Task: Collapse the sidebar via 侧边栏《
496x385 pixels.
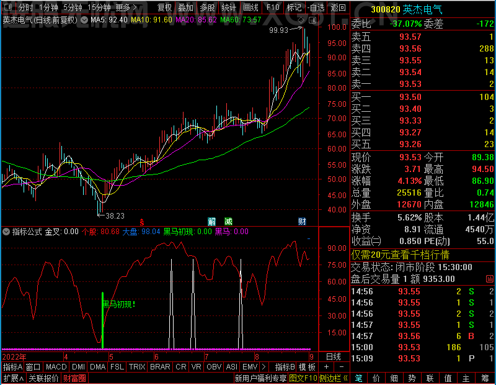Action: tap(333, 378)
